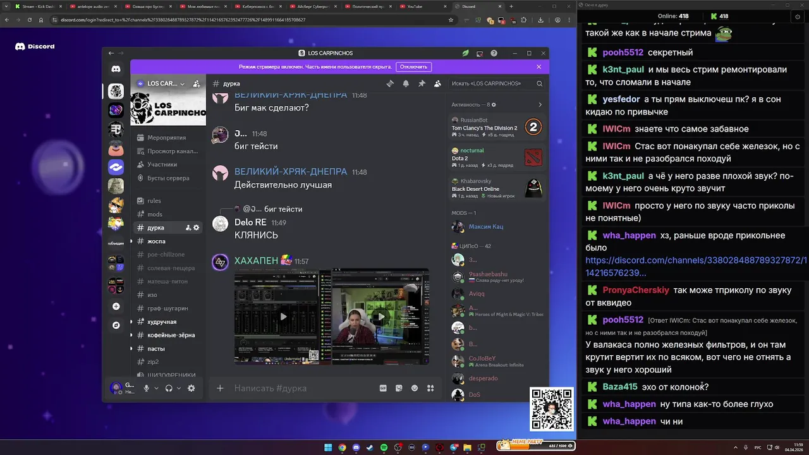
Task: Open Просмотр каналов entry
Action: 167,151
